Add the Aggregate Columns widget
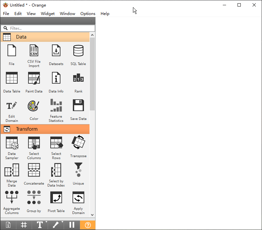The width and height of the screenshot is (262, 230). point(12,202)
